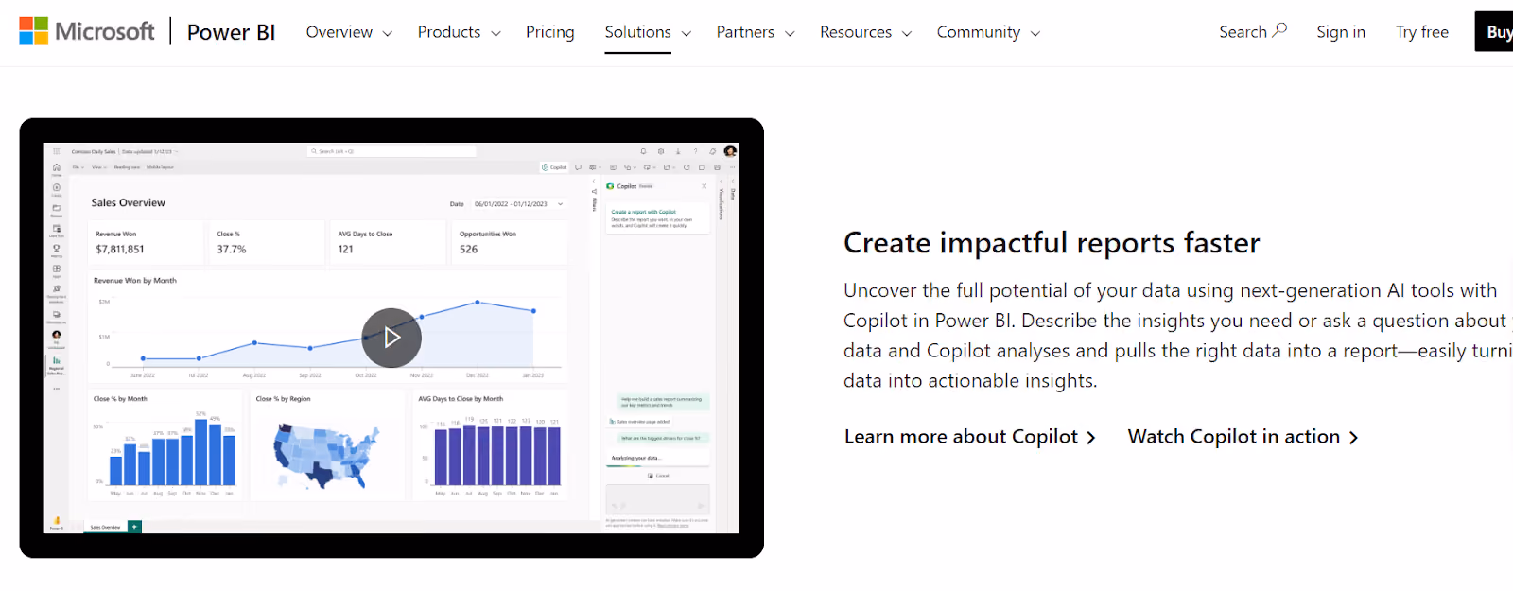1513x591 pixels.
Task: Open the Resources dropdown
Action: click(866, 32)
